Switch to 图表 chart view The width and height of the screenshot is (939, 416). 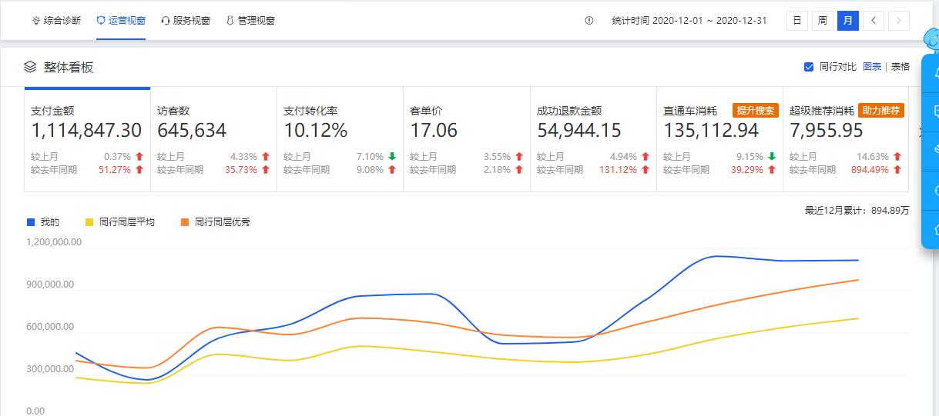pyautogui.click(x=872, y=67)
